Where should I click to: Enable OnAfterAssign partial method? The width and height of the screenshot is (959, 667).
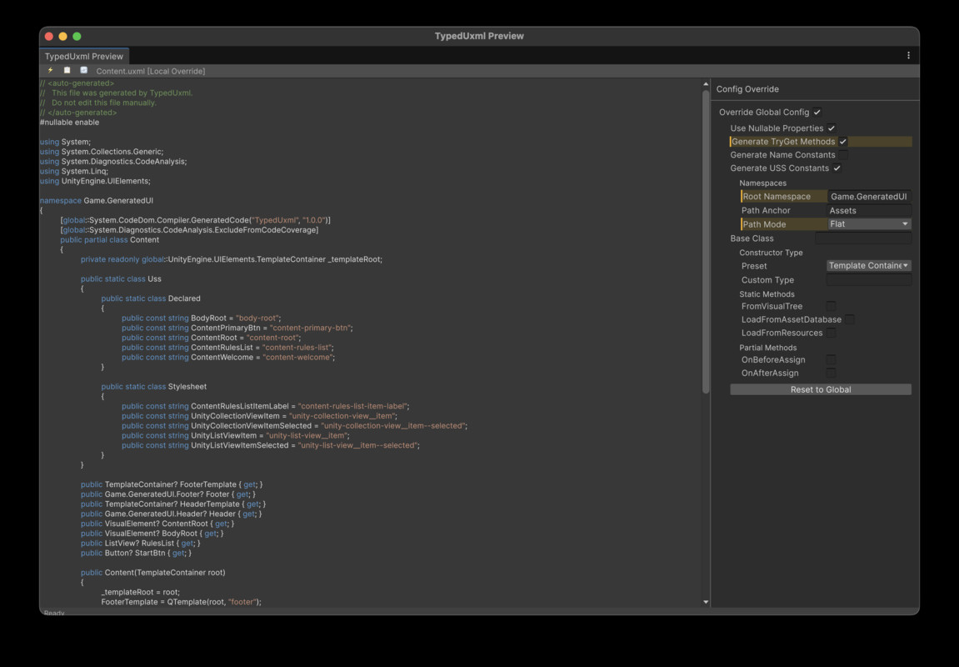[x=831, y=374]
